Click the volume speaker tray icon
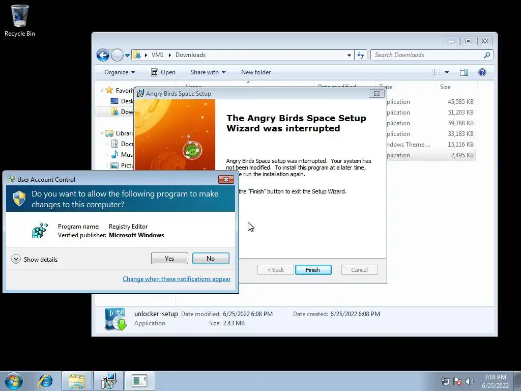The image size is (521, 391). 469,381
